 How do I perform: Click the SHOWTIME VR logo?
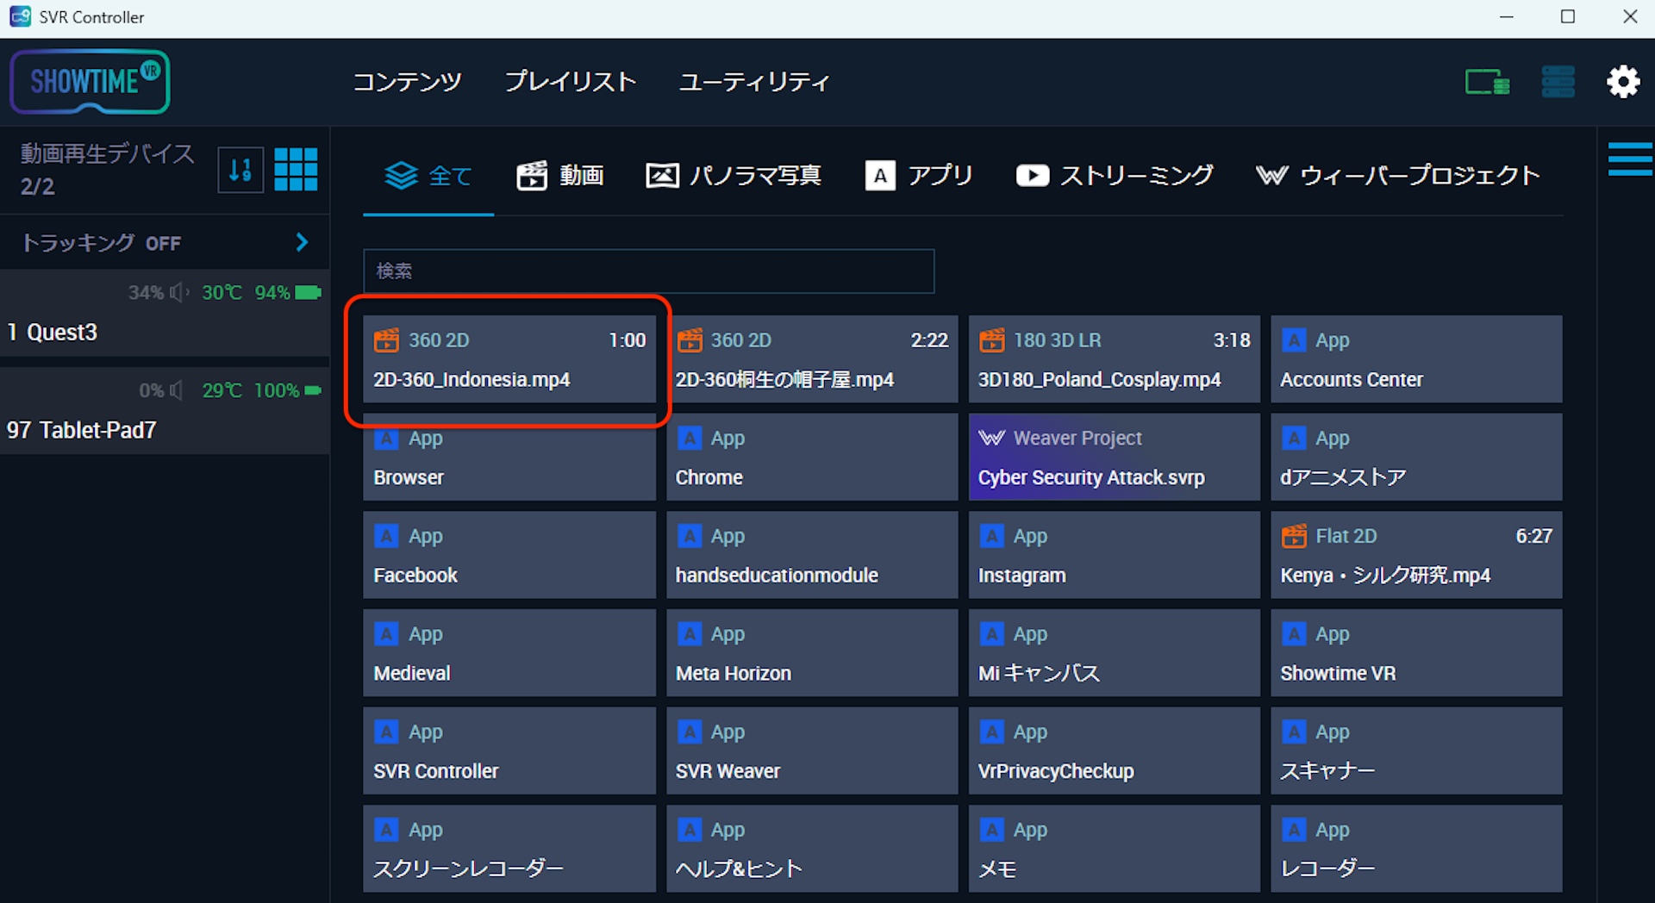90,82
